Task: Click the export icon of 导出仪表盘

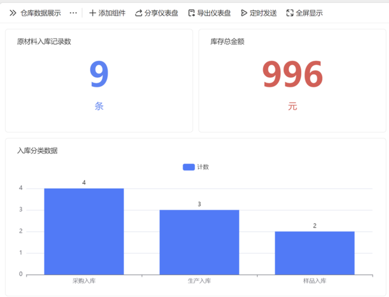Action: coord(191,13)
